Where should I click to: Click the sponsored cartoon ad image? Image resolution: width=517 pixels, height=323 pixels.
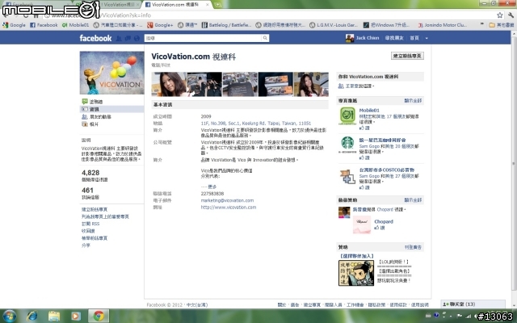(356, 273)
